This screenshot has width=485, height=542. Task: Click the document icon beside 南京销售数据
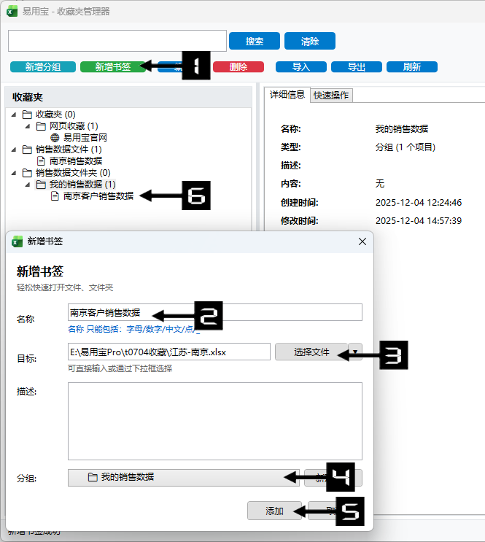point(41,160)
